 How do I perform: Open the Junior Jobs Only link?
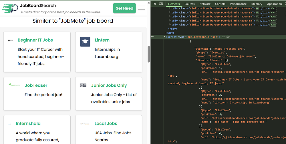pos(109,85)
